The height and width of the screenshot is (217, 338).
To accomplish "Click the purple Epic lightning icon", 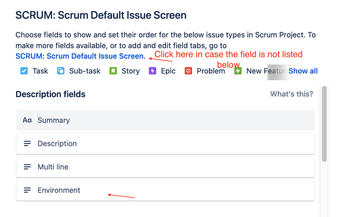I will point(152,71).
